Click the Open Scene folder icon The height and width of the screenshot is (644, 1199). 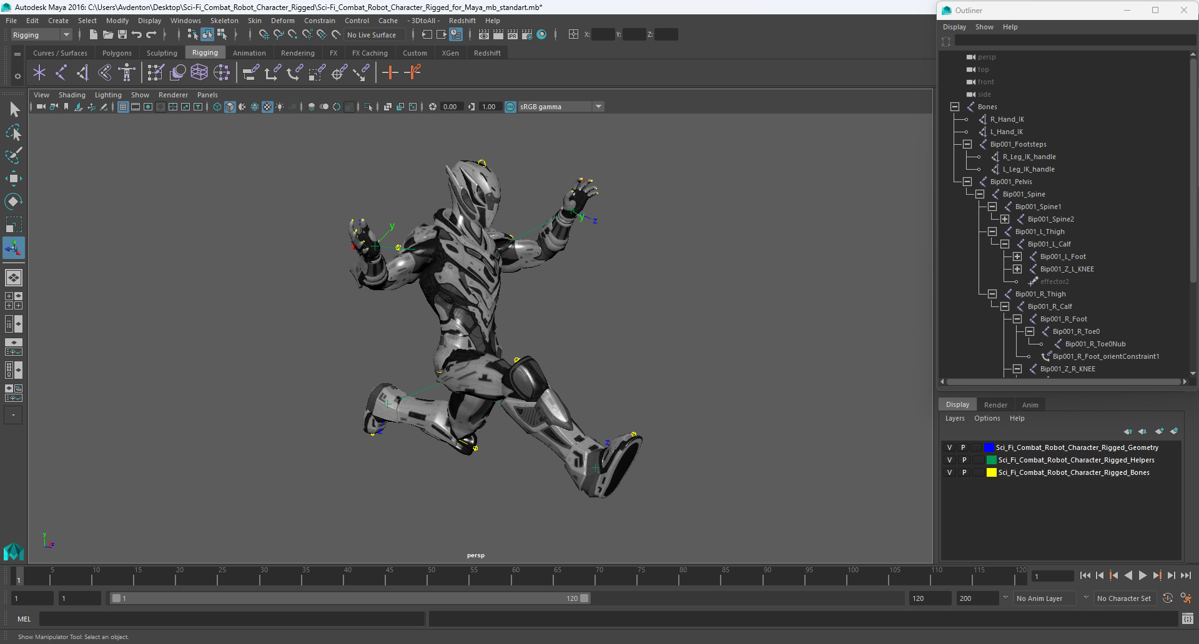[x=107, y=34]
